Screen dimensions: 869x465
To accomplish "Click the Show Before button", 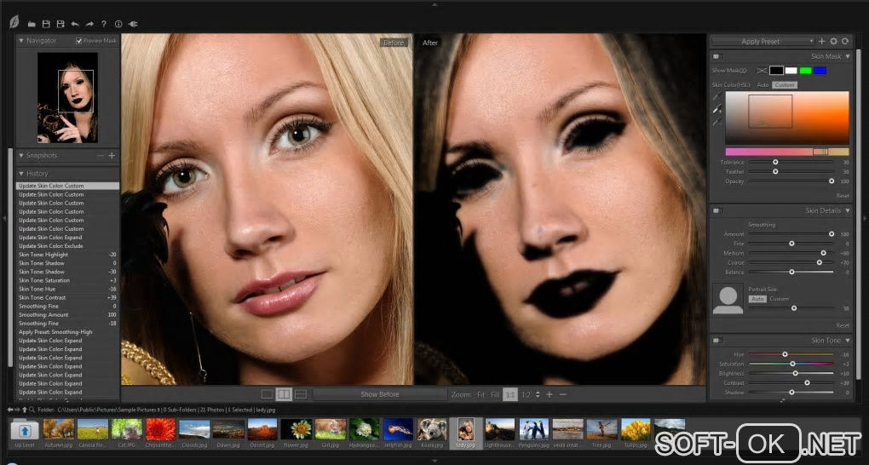I will pos(380,394).
